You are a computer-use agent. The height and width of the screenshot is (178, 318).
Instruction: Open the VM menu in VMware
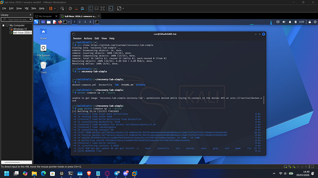(x=26, y=8)
